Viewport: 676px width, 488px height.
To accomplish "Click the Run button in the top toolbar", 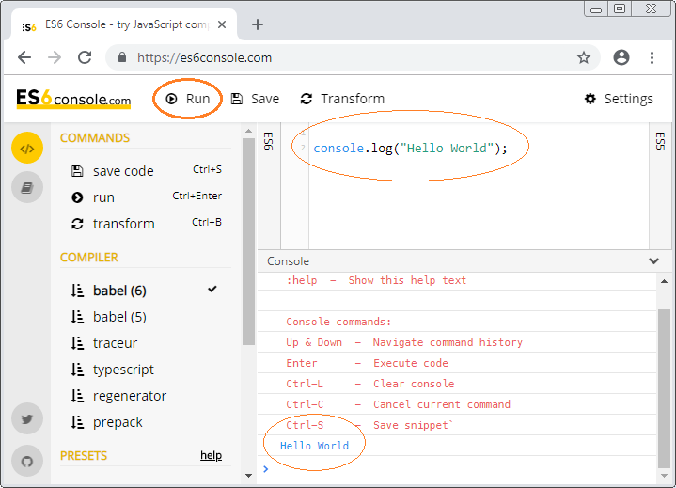I will (187, 99).
